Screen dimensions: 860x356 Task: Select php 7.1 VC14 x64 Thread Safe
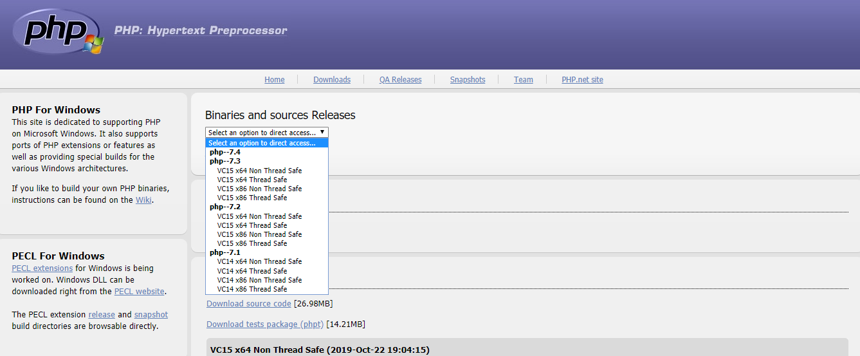[267, 271]
